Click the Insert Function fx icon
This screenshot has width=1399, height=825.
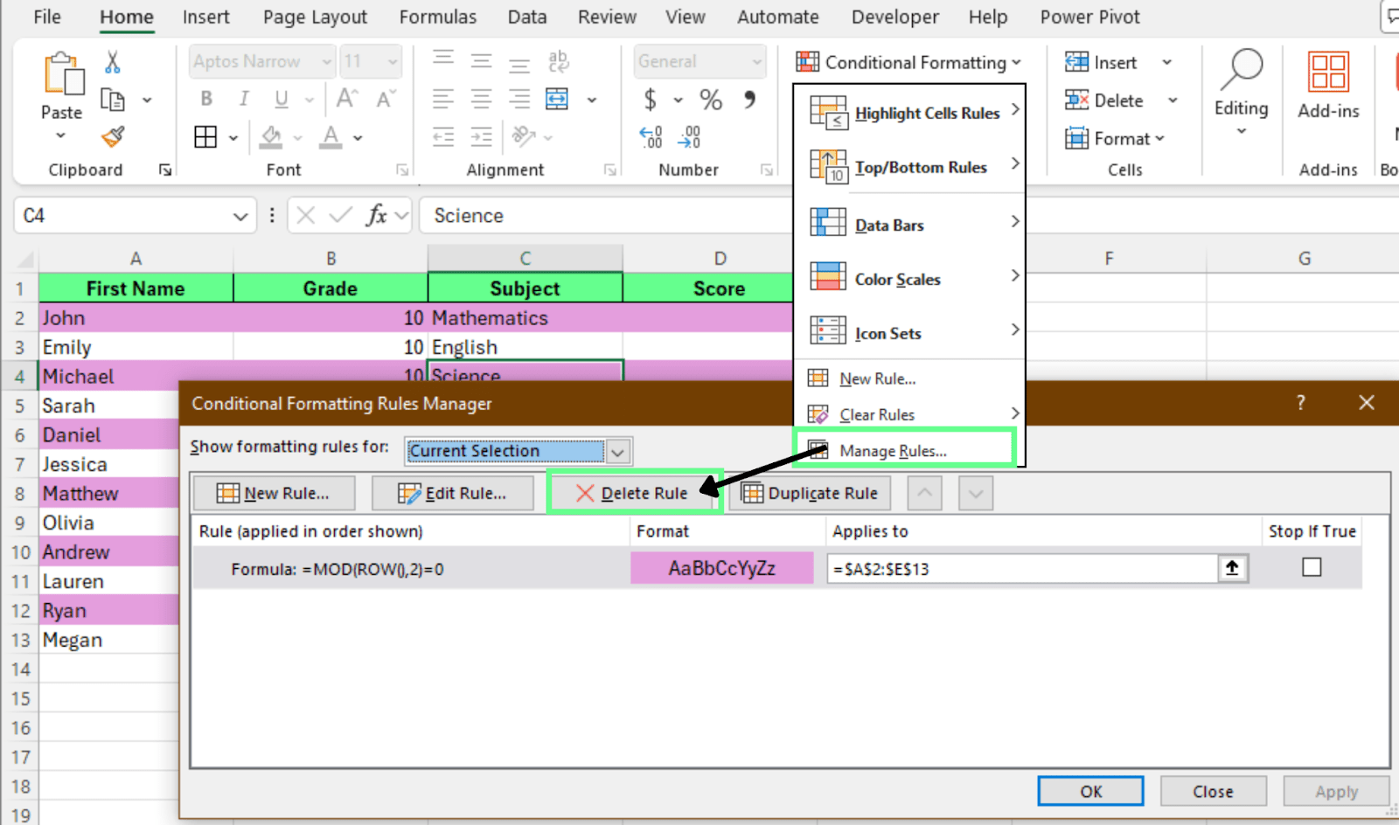(x=377, y=215)
